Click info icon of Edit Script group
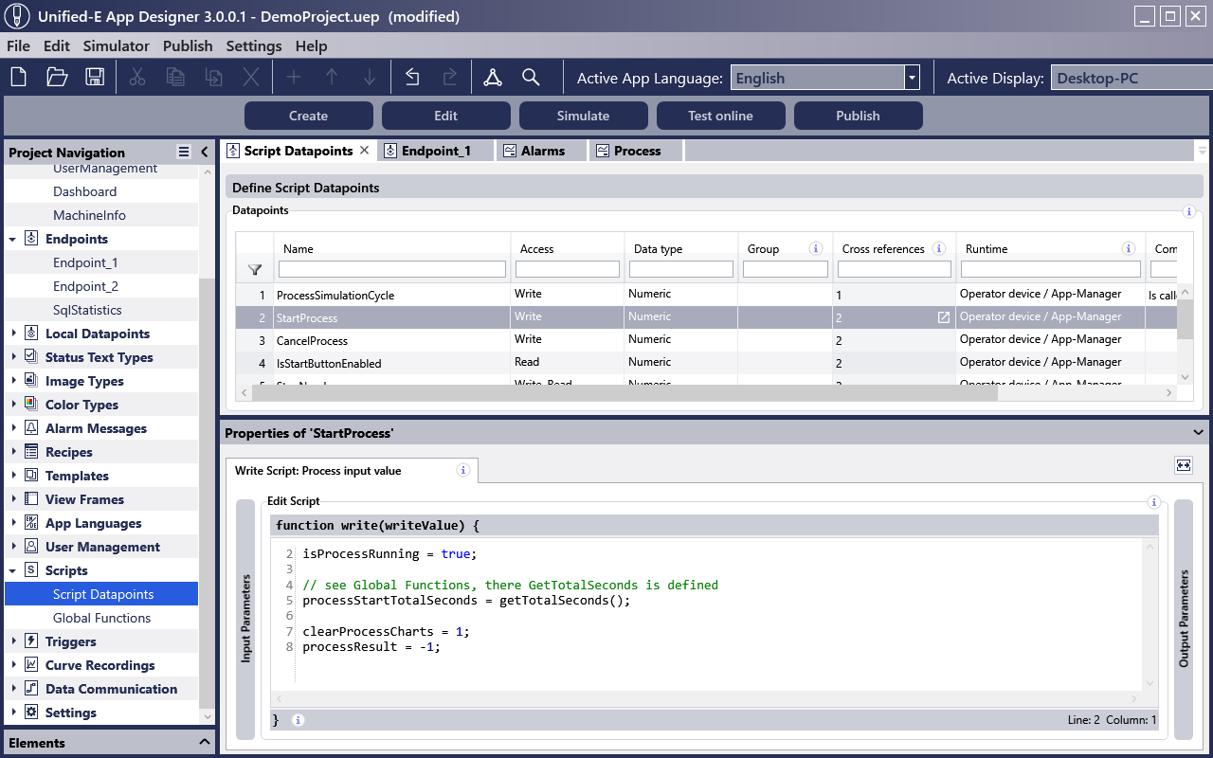The image size is (1213, 758). click(1153, 502)
